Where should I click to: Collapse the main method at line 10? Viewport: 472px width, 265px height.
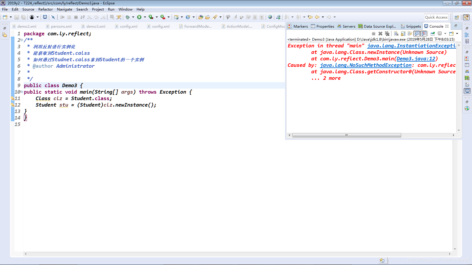(22, 92)
